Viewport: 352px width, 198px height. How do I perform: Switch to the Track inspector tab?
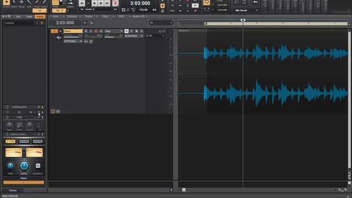pyautogui.click(x=29, y=16)
